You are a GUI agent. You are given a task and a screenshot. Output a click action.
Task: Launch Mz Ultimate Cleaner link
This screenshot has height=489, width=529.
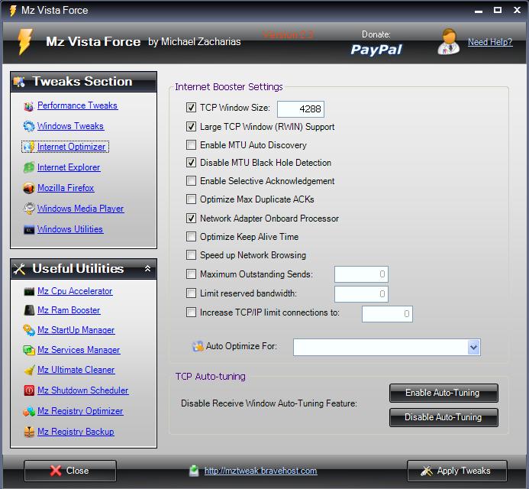(x=76, y=370)
